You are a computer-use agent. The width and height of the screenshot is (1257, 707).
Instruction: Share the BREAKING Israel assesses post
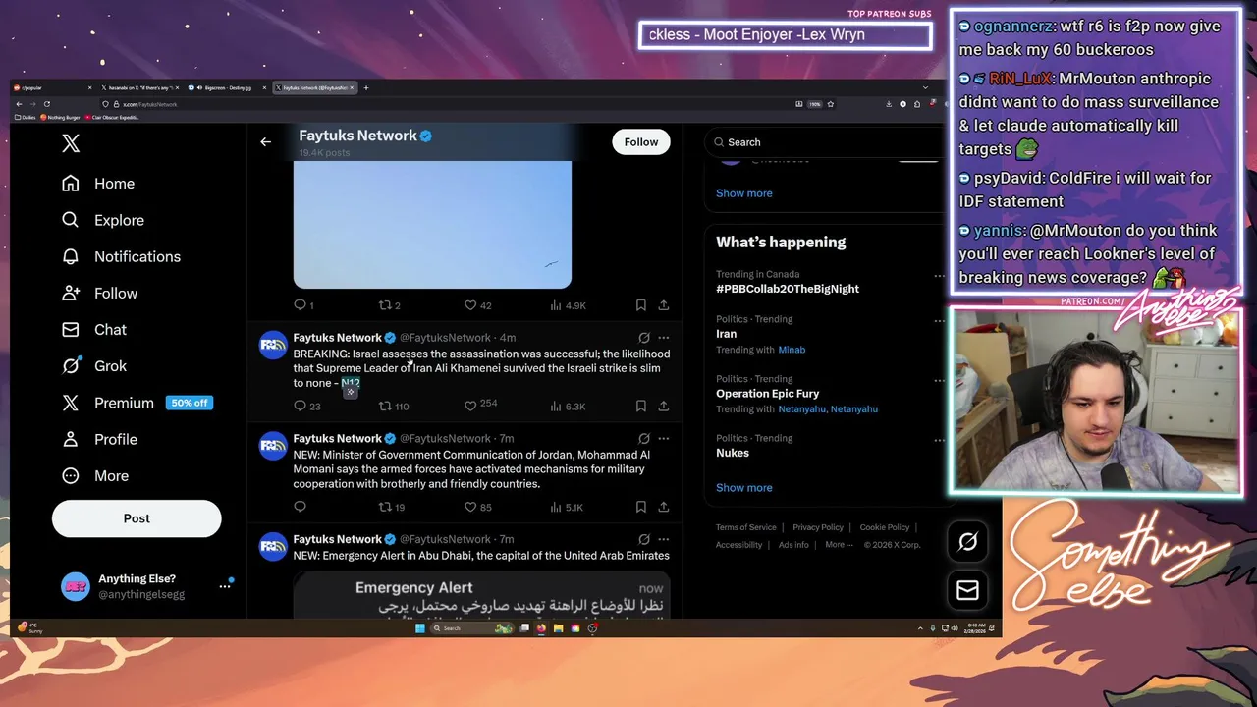(x=664, y=406)
